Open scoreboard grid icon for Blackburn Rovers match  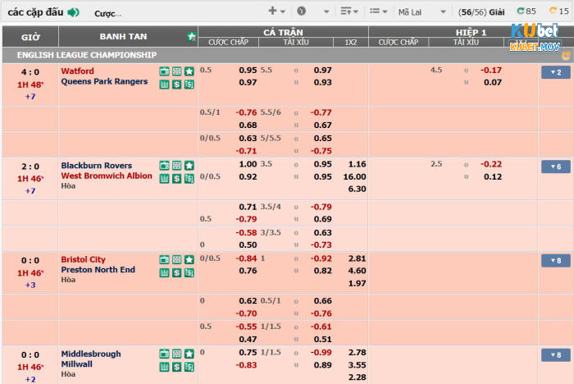pos(177,166)
